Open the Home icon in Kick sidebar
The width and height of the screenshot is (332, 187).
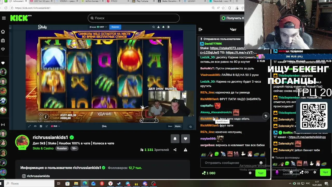tap(3, 32)
